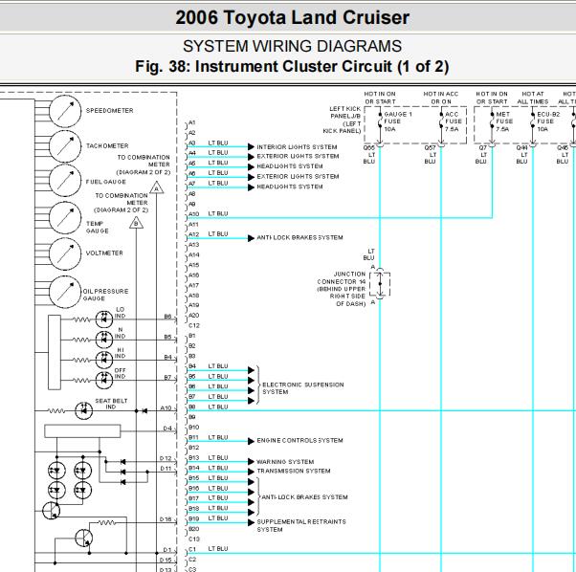Click pin label B11 on the connector column
The image size is (576, 572).
point(193,438)
